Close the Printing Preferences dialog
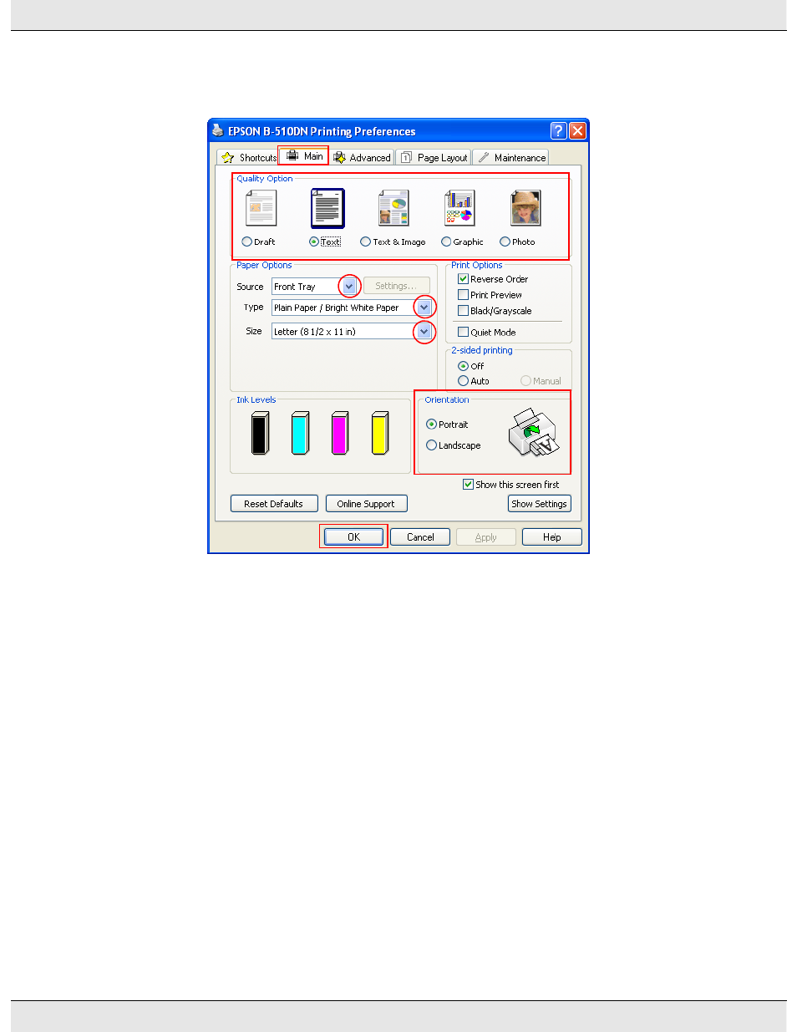797x1032 pixels. (577, 130)
